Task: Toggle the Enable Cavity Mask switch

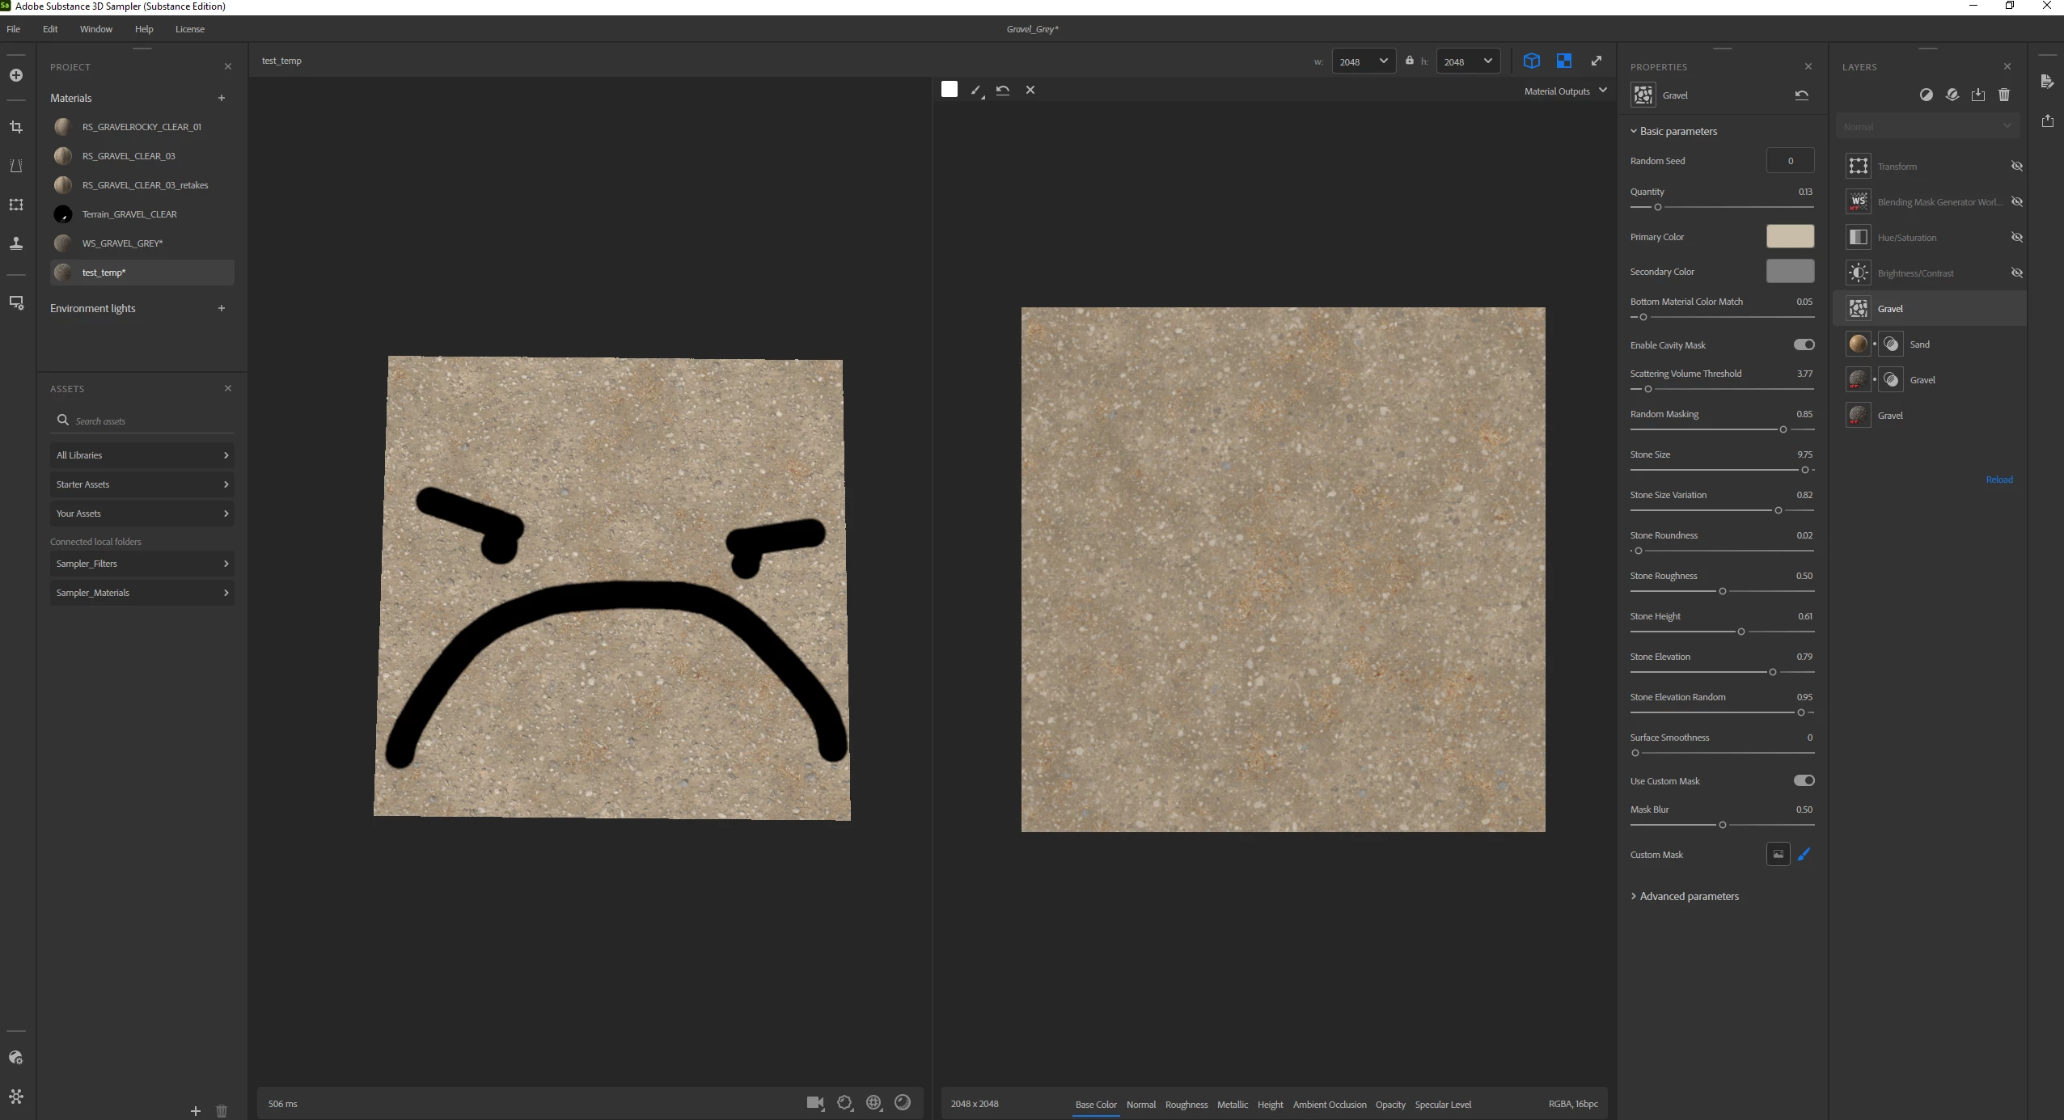Action: pos(1804,344)
